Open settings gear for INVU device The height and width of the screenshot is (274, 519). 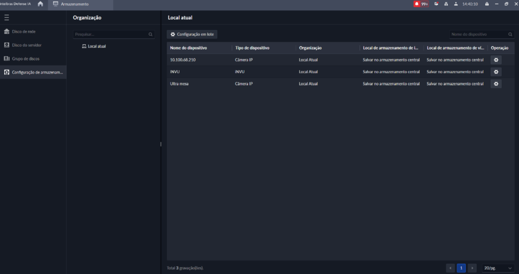[496, 72]
